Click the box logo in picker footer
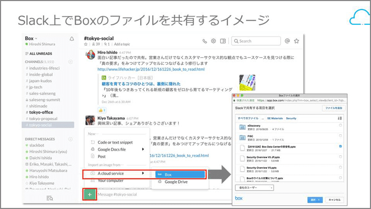 238,198
